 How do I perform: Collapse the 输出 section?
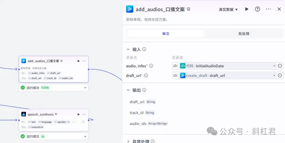pos(128,90)
